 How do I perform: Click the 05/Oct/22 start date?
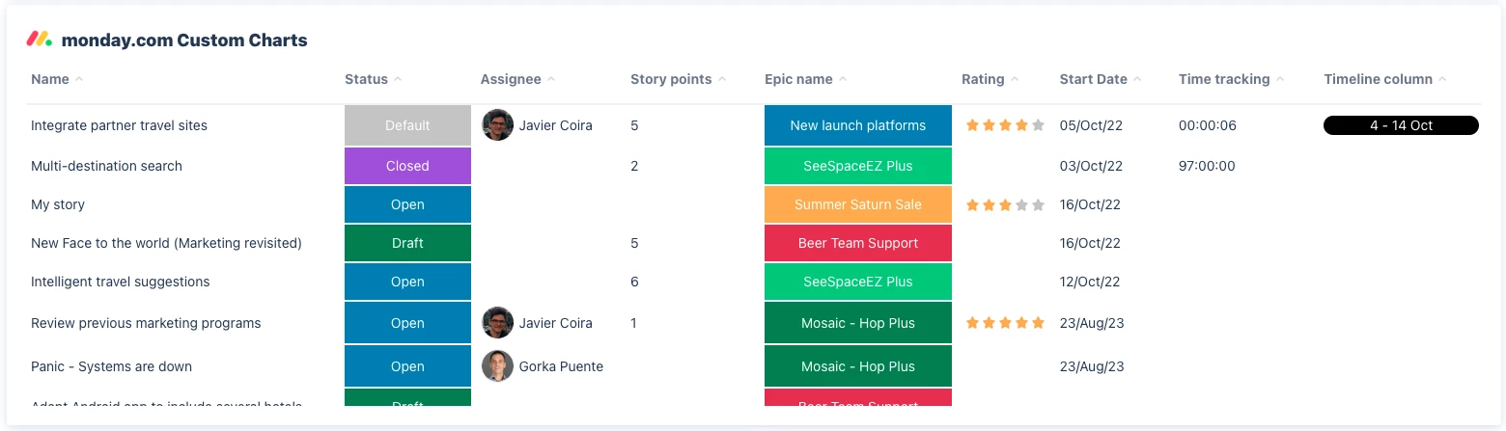(x=1091, y=125)
